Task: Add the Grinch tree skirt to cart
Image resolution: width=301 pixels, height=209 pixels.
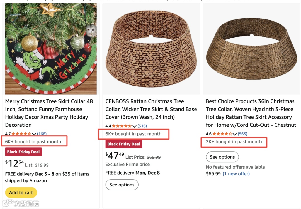Action: [21, 193]
